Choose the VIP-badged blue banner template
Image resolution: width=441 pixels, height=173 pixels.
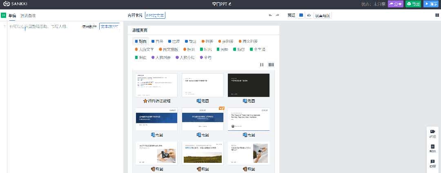click(x=203, y=119)
